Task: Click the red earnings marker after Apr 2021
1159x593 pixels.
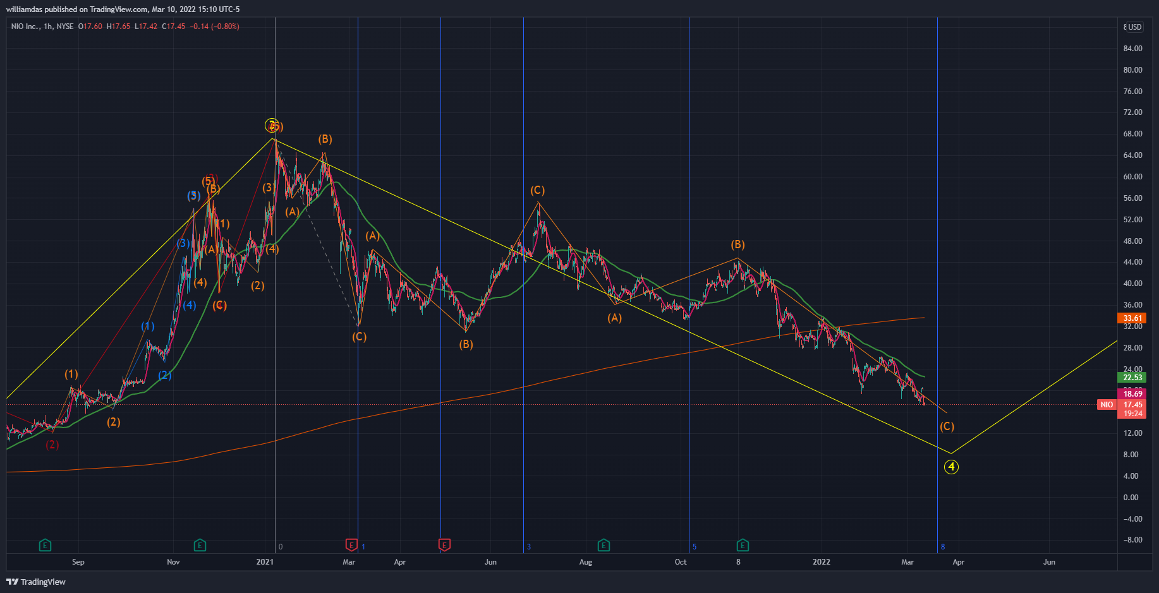Action: coord(444,545)
